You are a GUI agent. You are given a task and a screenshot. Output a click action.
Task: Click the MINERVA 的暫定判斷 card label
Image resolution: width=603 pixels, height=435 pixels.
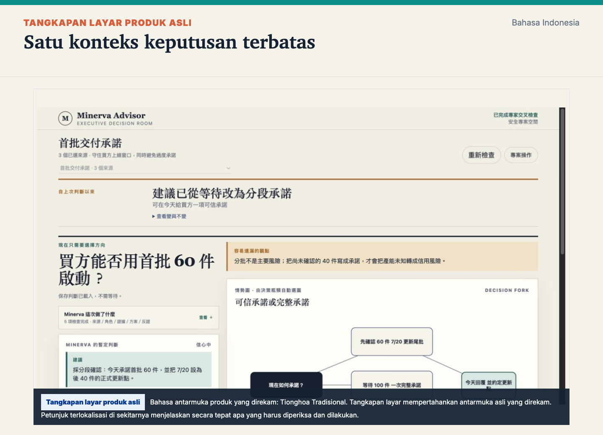[92, 345]
